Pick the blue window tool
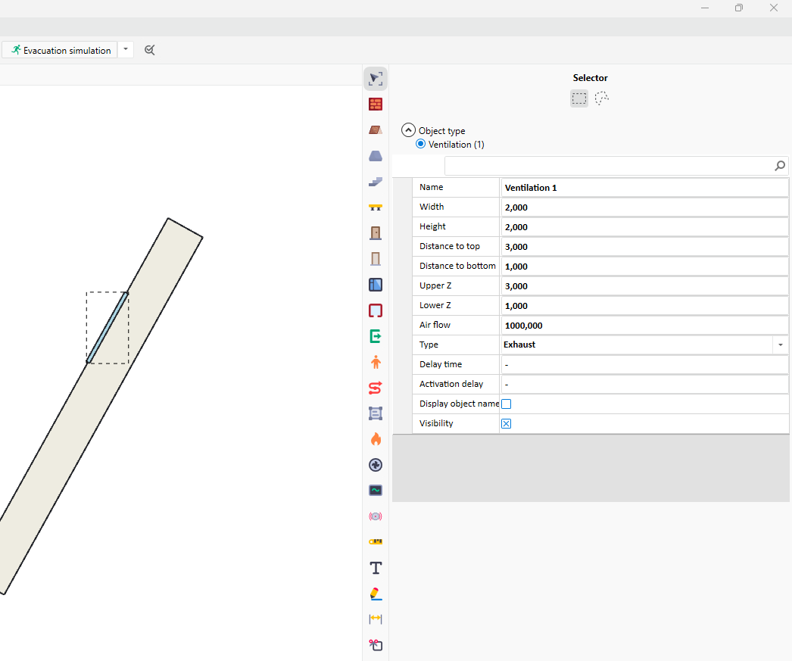This screenshot has width=792, height=661. click(x=376, y=285)
